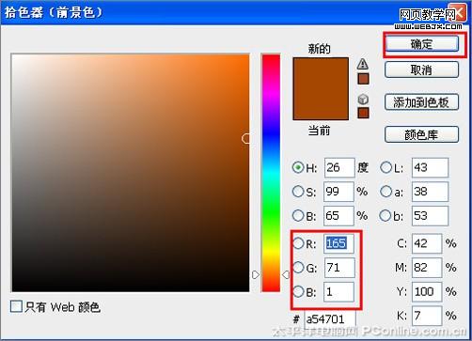The image size is (472, 341).
Task: Click the L field showing 43
Action: pos(430,168)
